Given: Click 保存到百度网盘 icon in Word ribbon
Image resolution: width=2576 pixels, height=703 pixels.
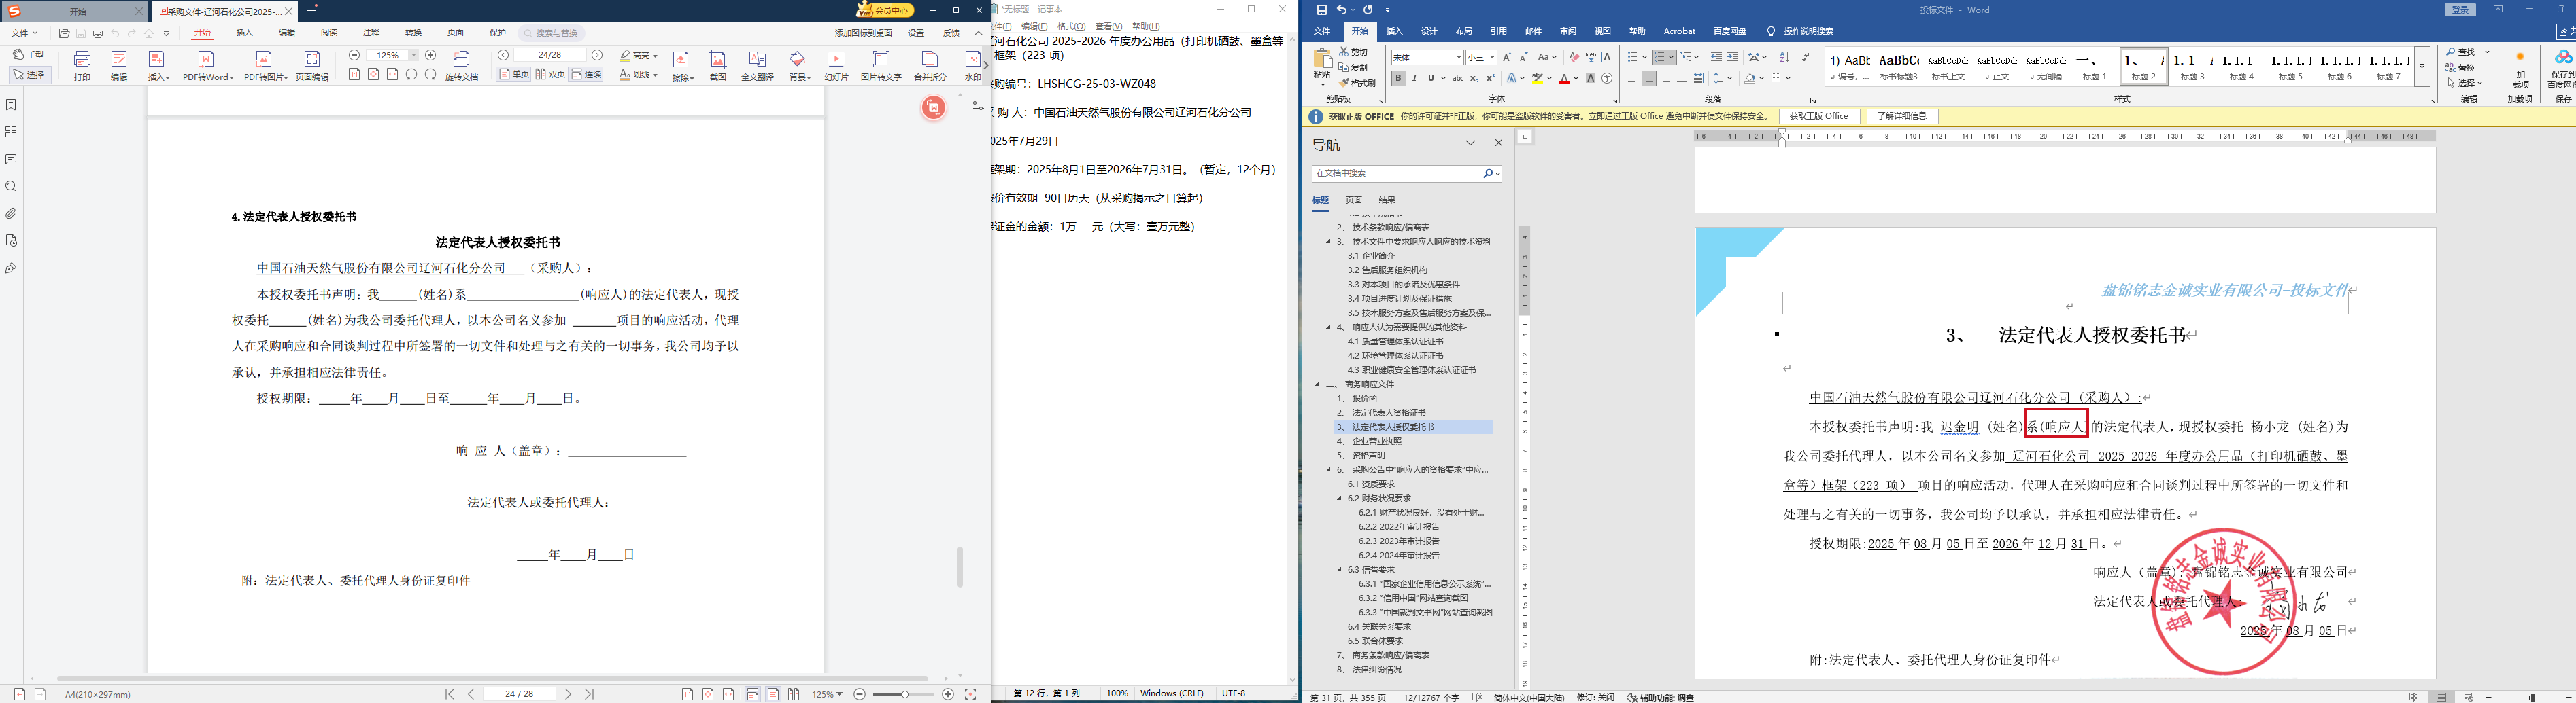Looking at the screenshot, I should point(2563,69).
